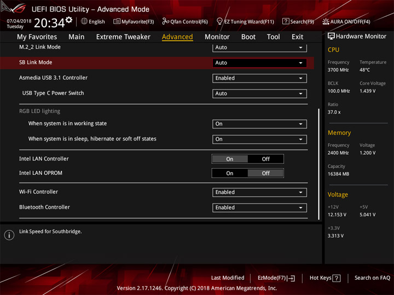The height and width of the screenshot is (295, 394).
Task: Turn Intel LAN Controller Off
Action: coord(265,159)
